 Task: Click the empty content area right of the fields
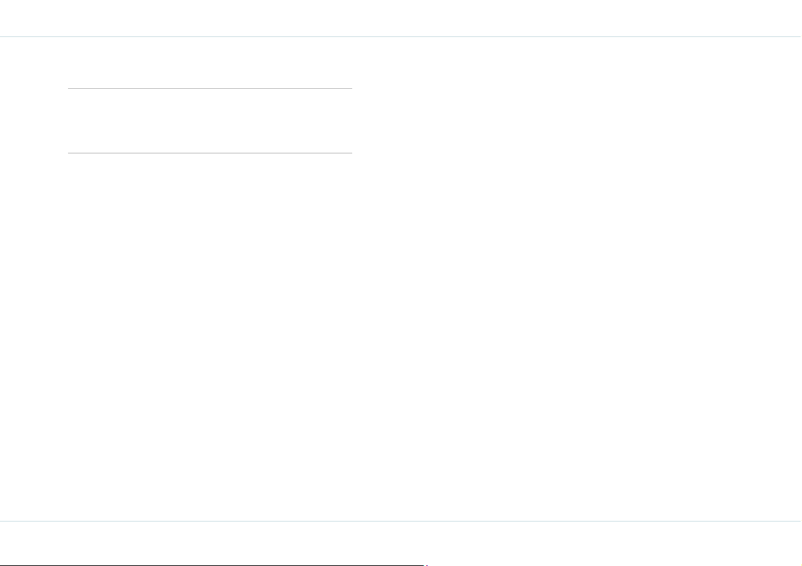tap(577, 279)
